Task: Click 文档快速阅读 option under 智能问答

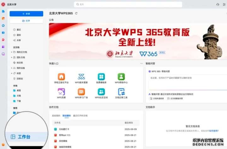Action: [157, 98]
